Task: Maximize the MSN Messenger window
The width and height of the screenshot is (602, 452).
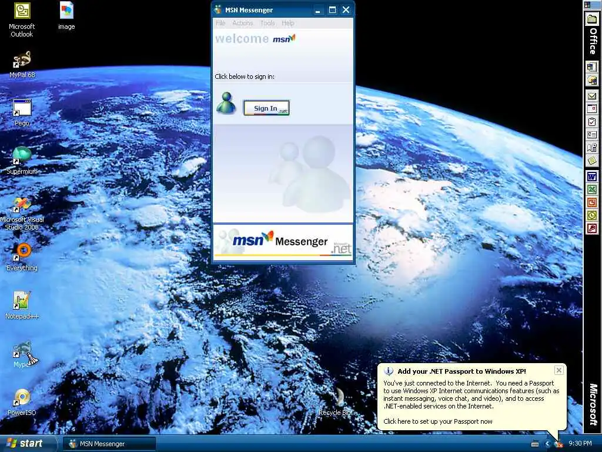Action: click(x=333, y=10)
